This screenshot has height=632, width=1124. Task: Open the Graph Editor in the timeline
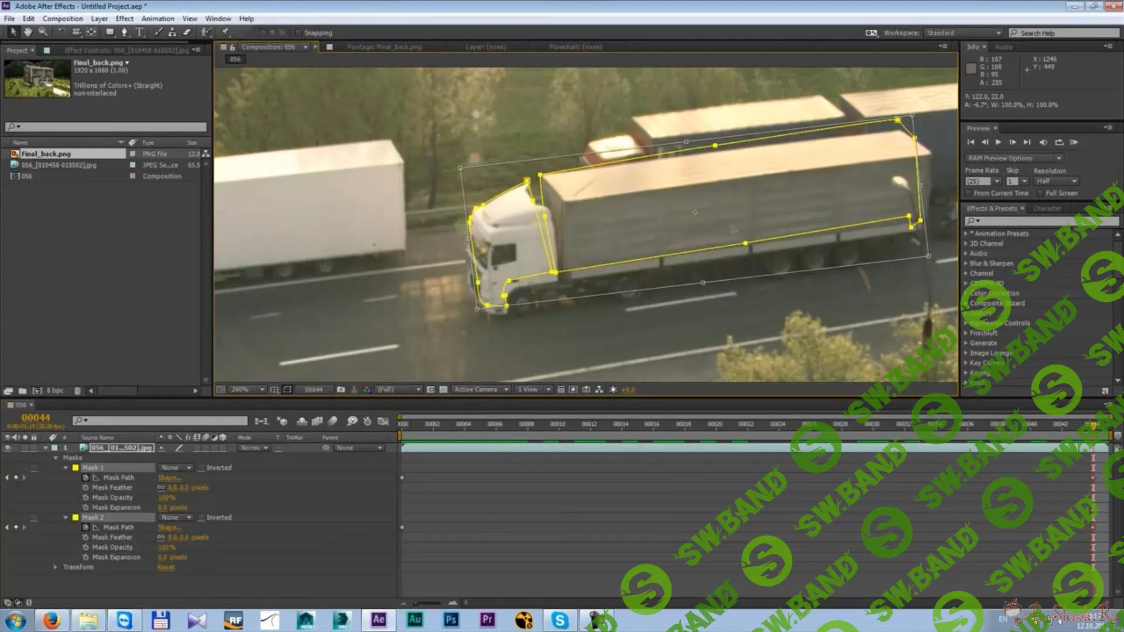(x=383, y=421)
